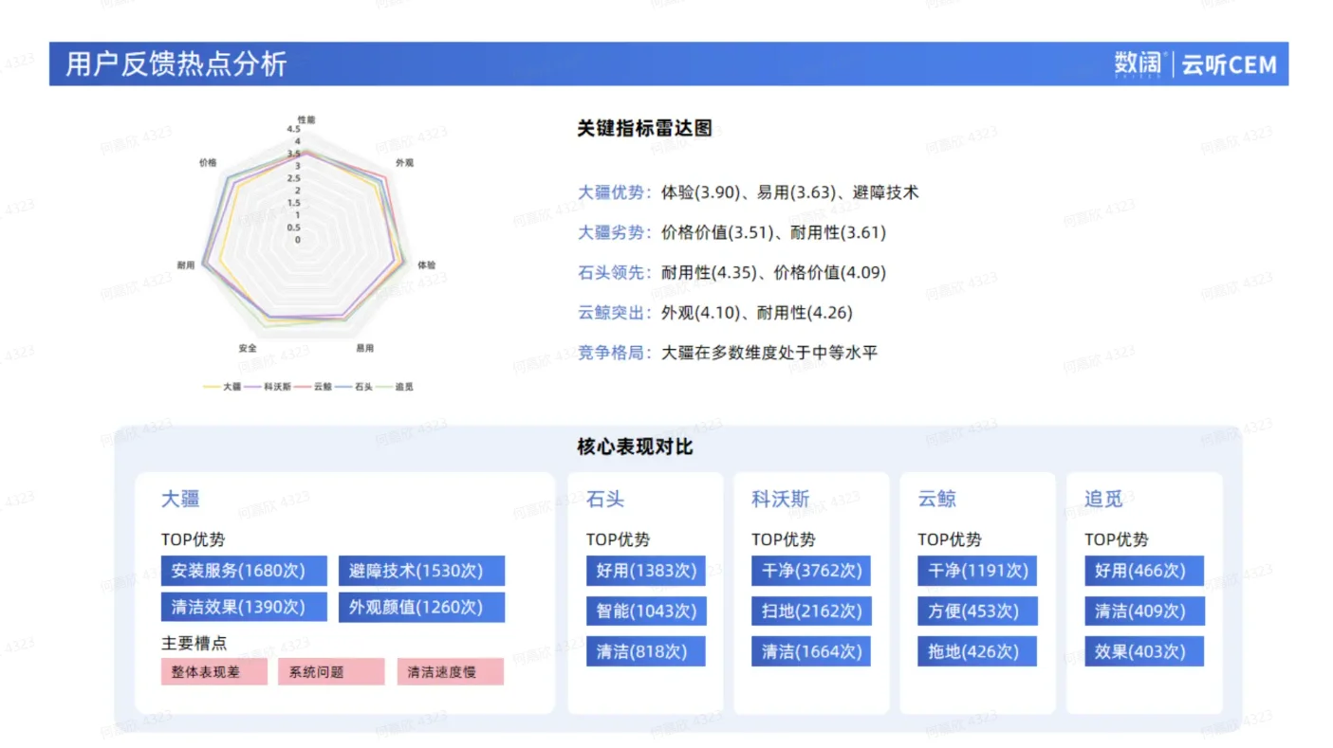Image resolution: width=1333 pixels, height=748 pixels.
Task: Click the 外观颜值(1260次) tag
Action: (x=421, y=607)
